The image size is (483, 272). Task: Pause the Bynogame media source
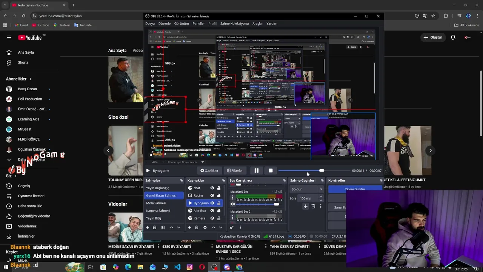point(257,170)
